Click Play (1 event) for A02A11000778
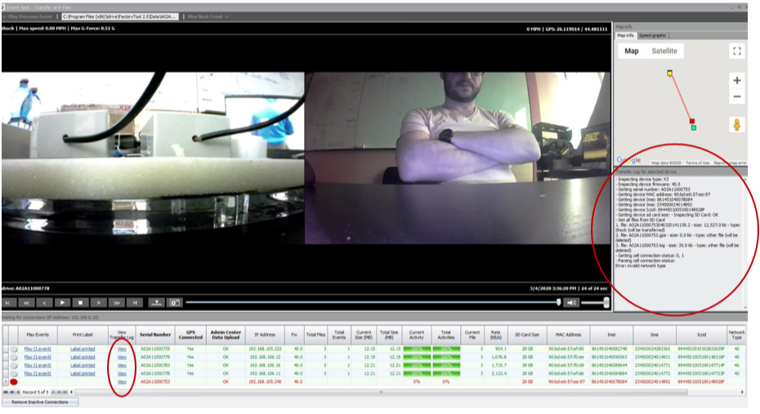 tap(38, 373)
